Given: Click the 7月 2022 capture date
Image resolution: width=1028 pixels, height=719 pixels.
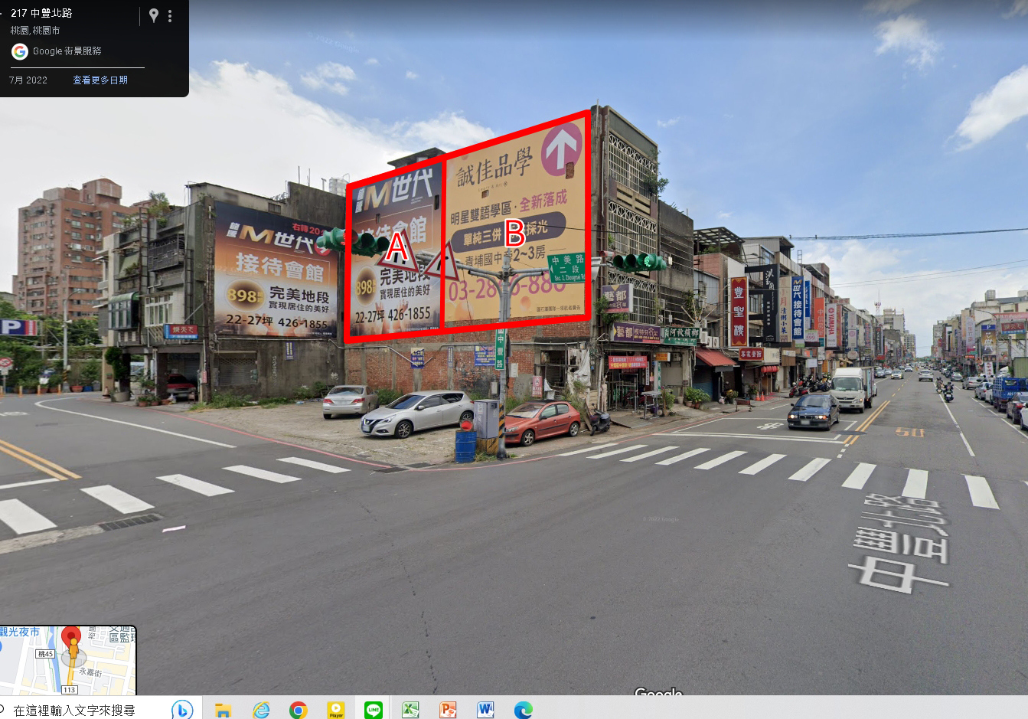Looking at the screenshot, I should click(x=28, y=80).
